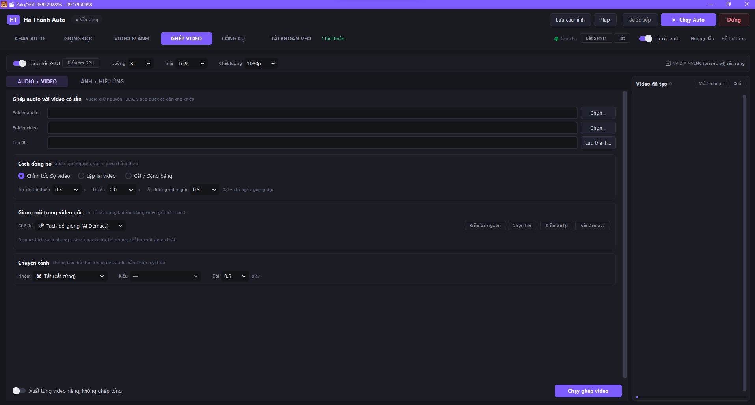
Task: Toggle the Tăng tốc GPU switch
Action: 19,63
